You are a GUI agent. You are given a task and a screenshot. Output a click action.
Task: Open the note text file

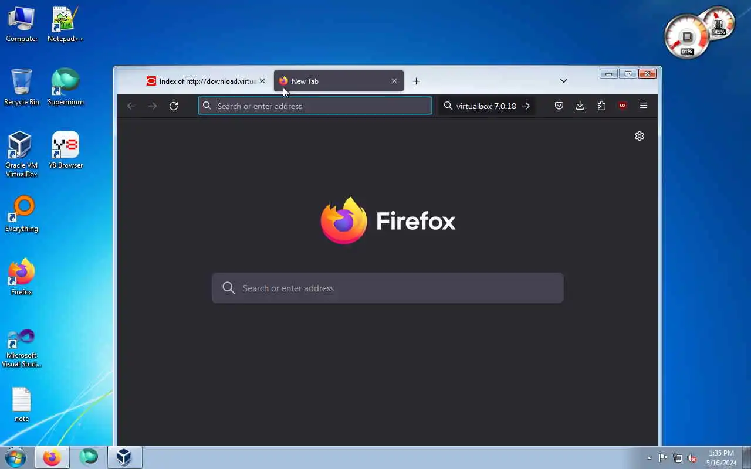[22, 405]
